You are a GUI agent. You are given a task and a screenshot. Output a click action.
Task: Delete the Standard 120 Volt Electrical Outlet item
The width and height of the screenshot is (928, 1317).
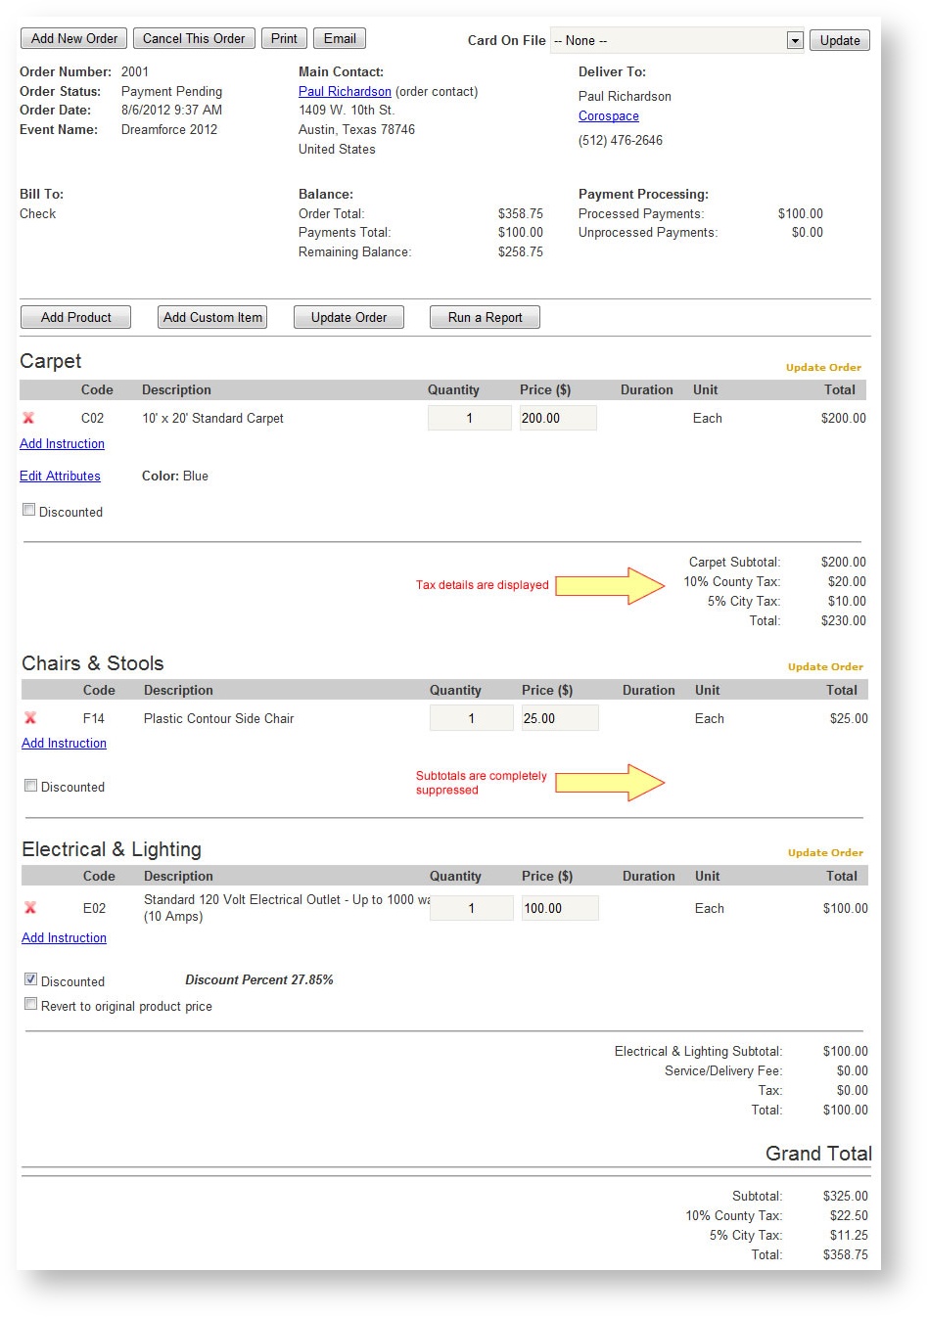pyautogui.click(x=29, y=908)
